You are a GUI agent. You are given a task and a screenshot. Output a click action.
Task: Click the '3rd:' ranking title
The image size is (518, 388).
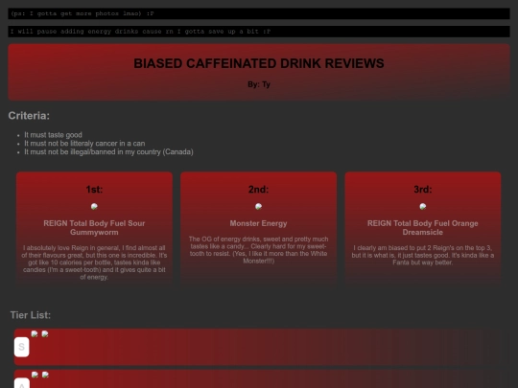[x=422, y=190]
